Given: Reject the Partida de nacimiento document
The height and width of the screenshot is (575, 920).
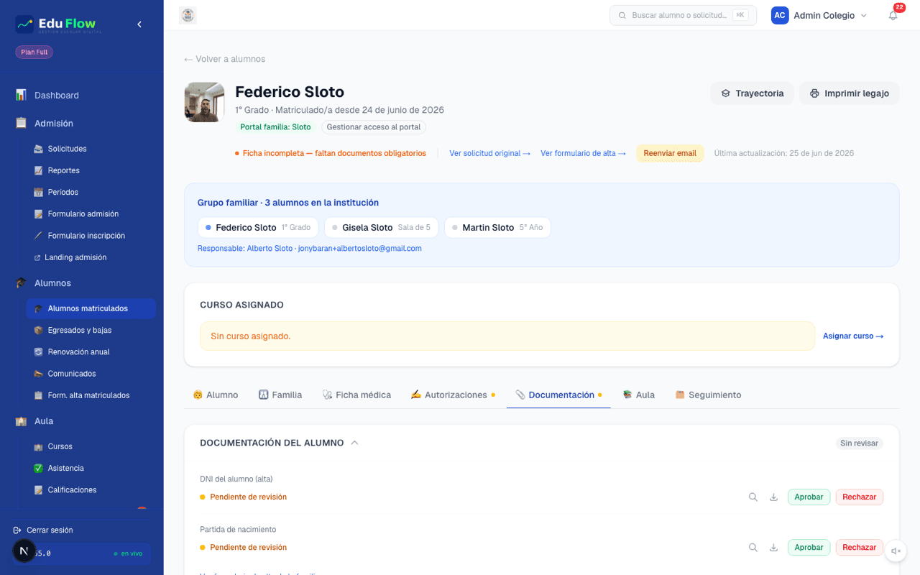Looking at the screenshot, I should click(859, 547).
